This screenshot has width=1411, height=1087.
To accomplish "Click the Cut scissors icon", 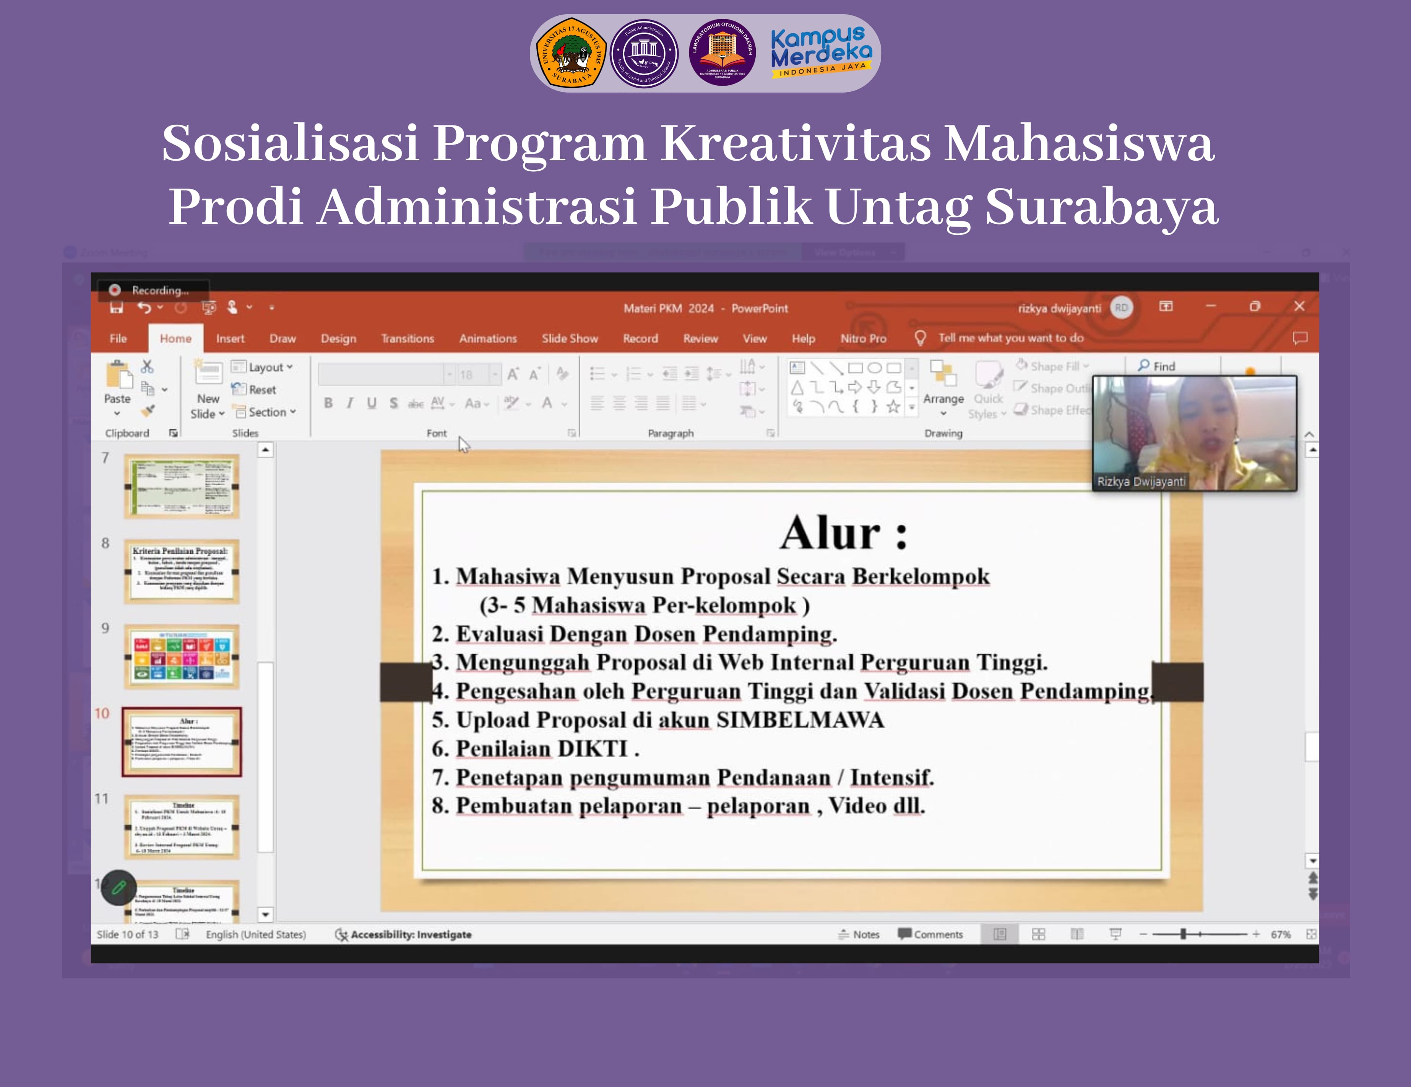I will 147,367.
